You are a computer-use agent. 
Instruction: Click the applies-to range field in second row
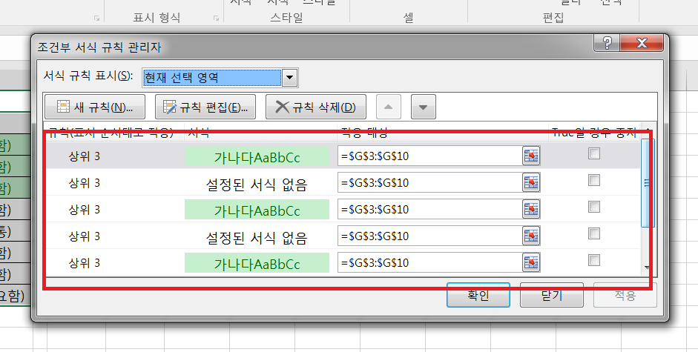click(x=429, y=182)
